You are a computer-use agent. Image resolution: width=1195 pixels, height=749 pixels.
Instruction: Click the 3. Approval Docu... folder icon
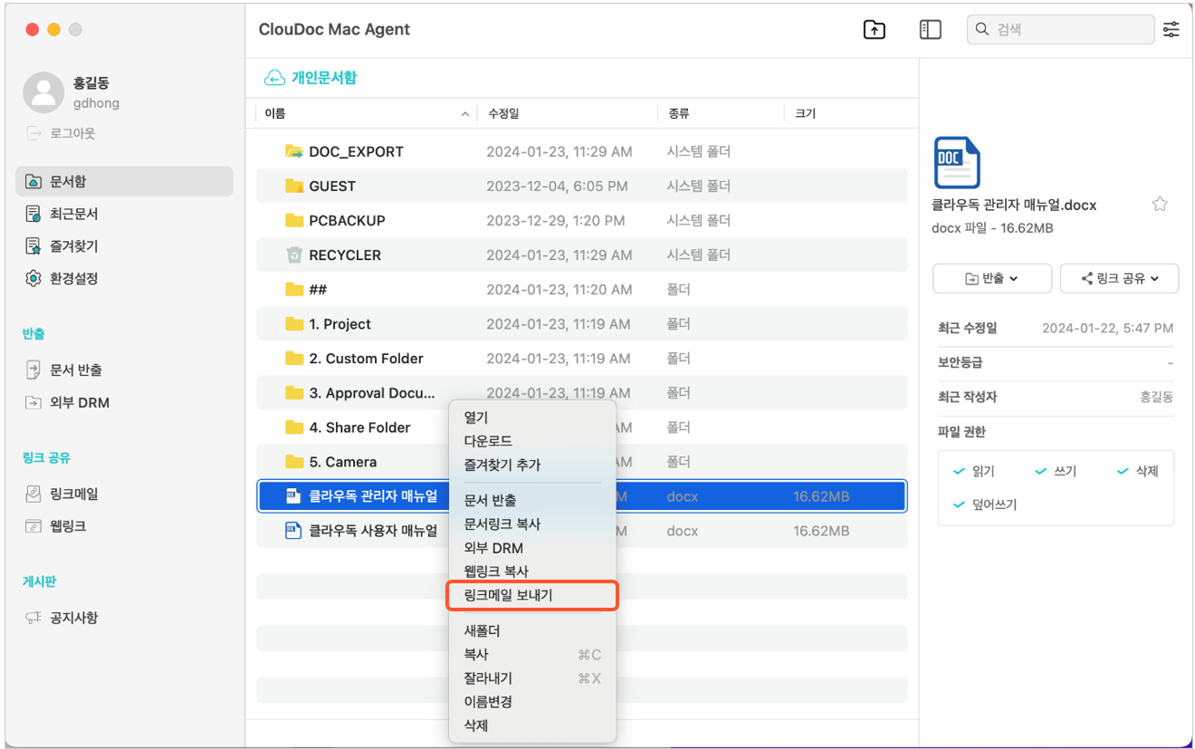(x=294, y=392)
